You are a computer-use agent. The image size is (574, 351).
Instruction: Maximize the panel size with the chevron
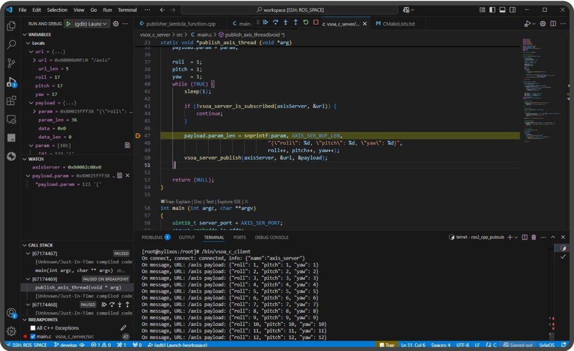tap(553, 237)
